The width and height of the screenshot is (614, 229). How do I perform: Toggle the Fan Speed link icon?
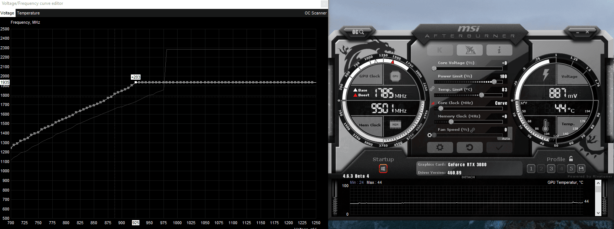pos(473,130)
